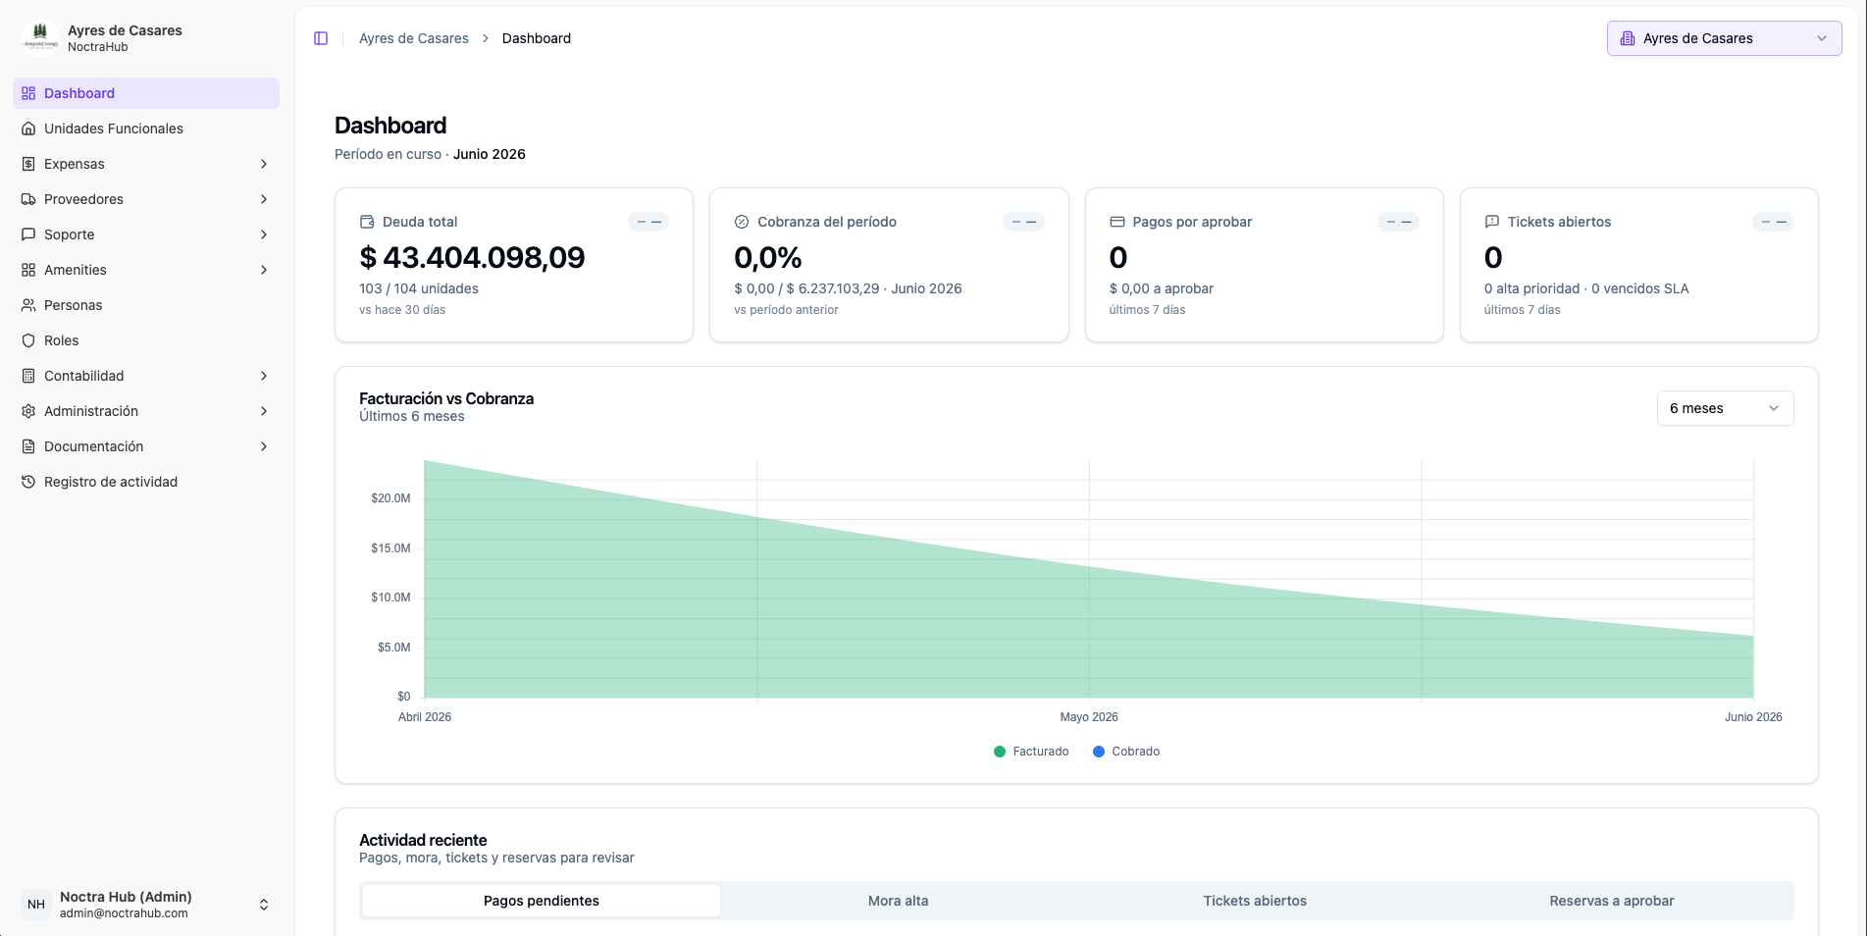Click the Roles shield icon
Viewport: 1867px width, 936px height.
tap(28, 340)
